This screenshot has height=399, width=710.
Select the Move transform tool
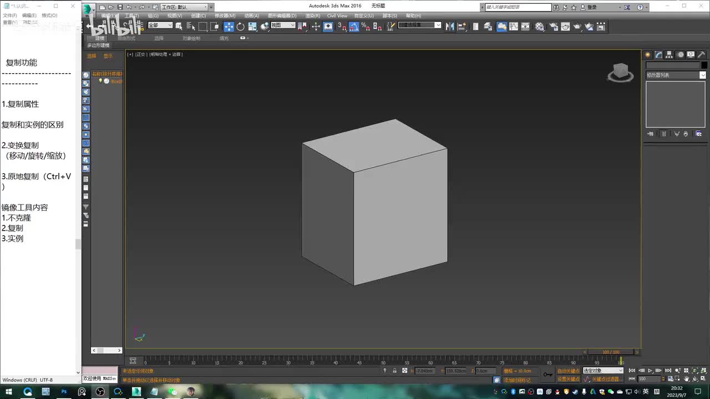[229, 27]
